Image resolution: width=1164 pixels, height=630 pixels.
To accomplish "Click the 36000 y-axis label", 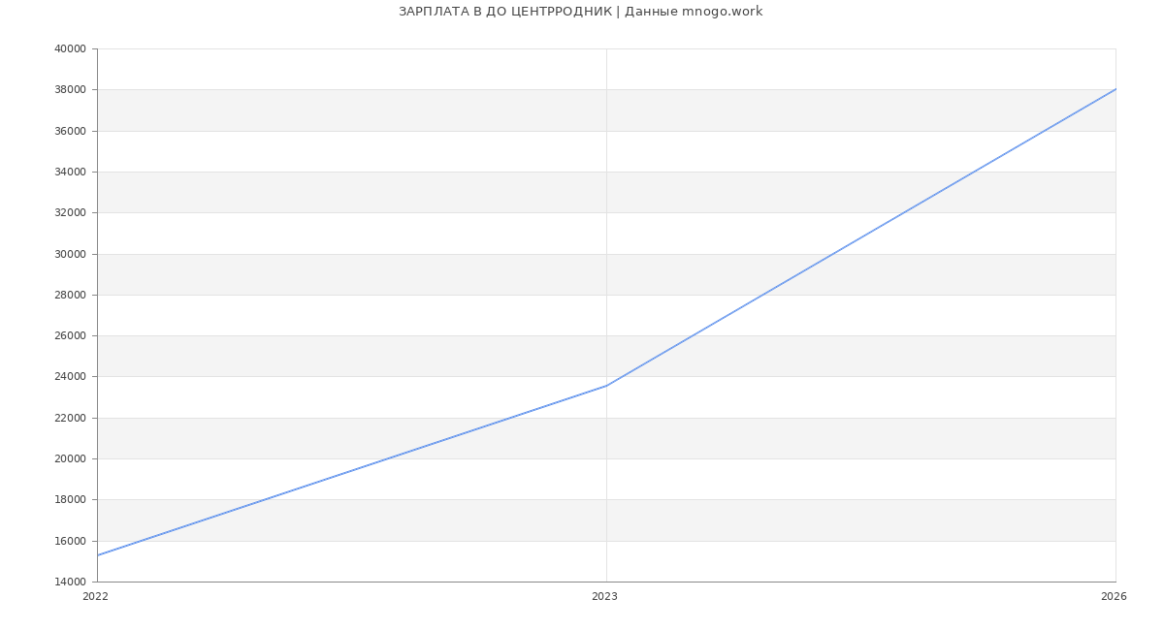I will pos(70,131).
